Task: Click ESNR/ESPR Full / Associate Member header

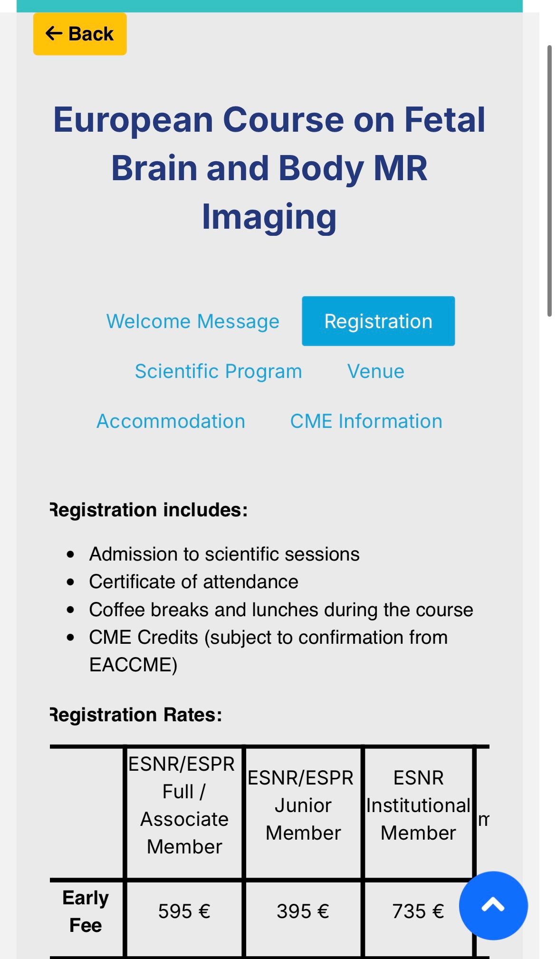Action: pos(184,805)
